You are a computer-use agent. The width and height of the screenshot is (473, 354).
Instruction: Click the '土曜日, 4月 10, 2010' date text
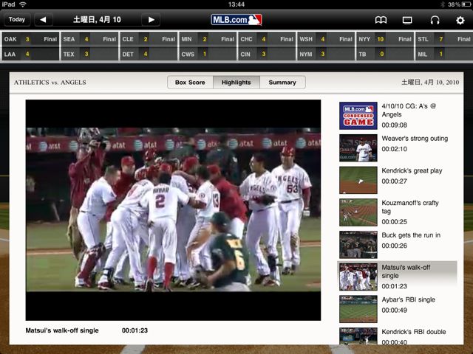click(430, 82)
